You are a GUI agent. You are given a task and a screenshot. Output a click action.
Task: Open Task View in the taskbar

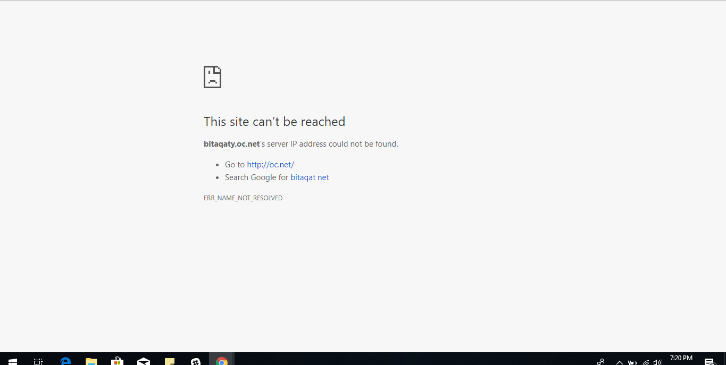click(38, 361)
